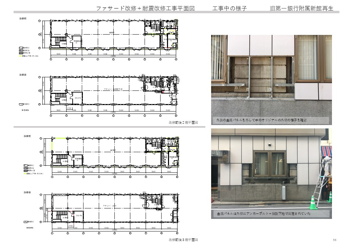Click the 新設RC legend symbol in the 3階 plan
Image resolution: width=353 pixels, height=244 pixels.
click(x=25, y=222)
